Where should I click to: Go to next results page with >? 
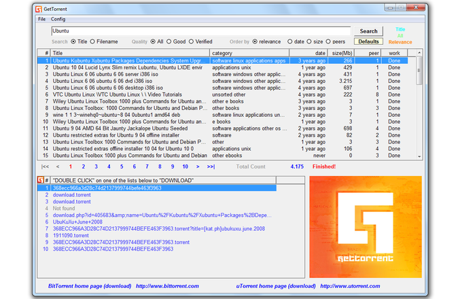click(198, 166)
